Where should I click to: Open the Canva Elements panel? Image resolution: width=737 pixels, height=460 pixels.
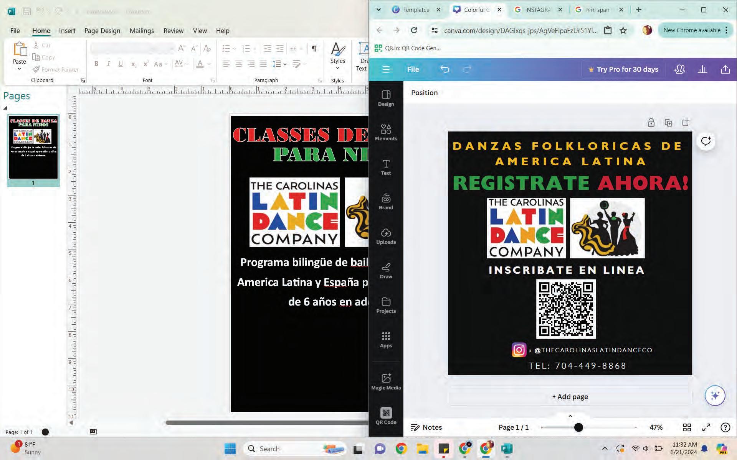386,132
